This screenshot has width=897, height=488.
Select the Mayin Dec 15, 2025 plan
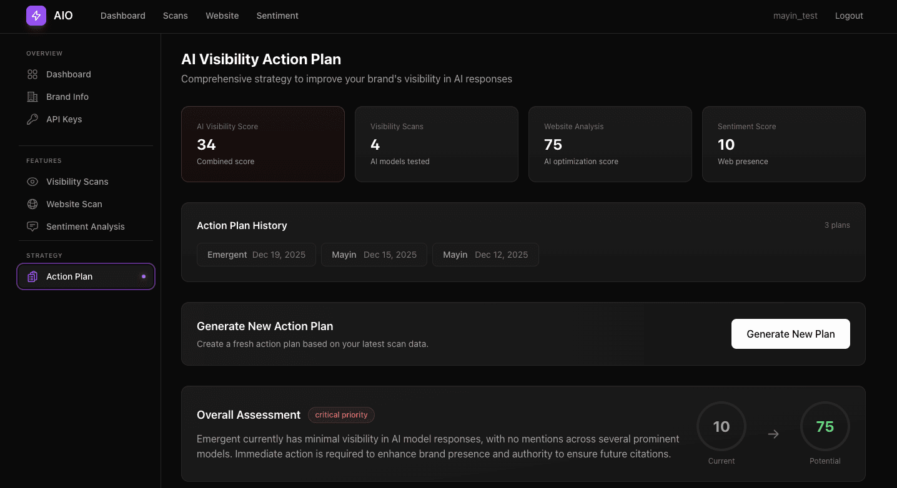[374, 255]
